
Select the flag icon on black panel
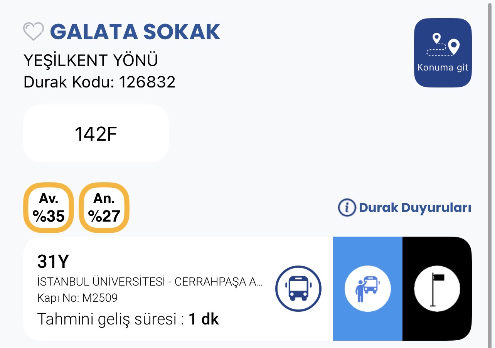pos(437,288)
